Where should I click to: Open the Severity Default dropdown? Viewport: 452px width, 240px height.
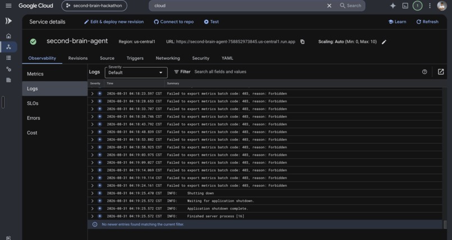click(136, 72)
